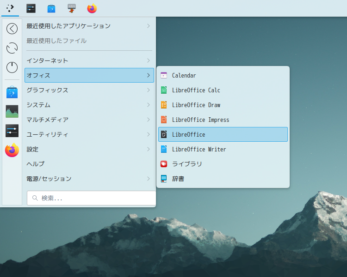The width and height of the screenshot is (347, 277).
Task: Click the LibreOffice Draw icon
Action: point(164,105)
